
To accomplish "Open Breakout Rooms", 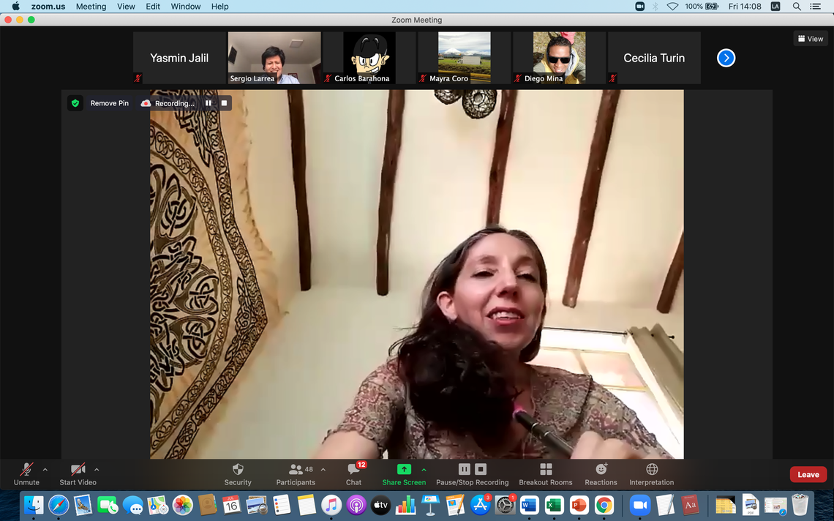I will click(x=545, y=473).
